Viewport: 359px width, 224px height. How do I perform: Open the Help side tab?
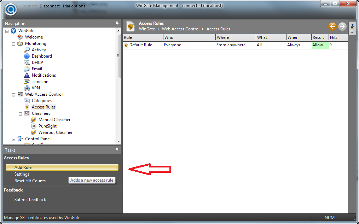[x=352, y=28]
